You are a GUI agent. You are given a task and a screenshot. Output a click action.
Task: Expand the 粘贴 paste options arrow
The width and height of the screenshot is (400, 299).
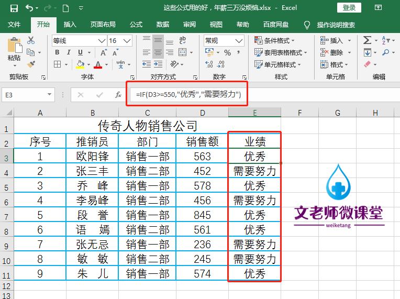[x=15, y=66]
